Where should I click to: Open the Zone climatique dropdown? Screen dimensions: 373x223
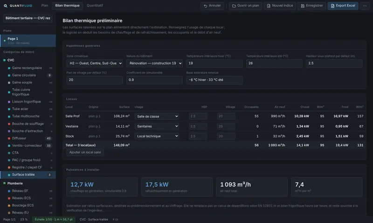coord(95,63)
